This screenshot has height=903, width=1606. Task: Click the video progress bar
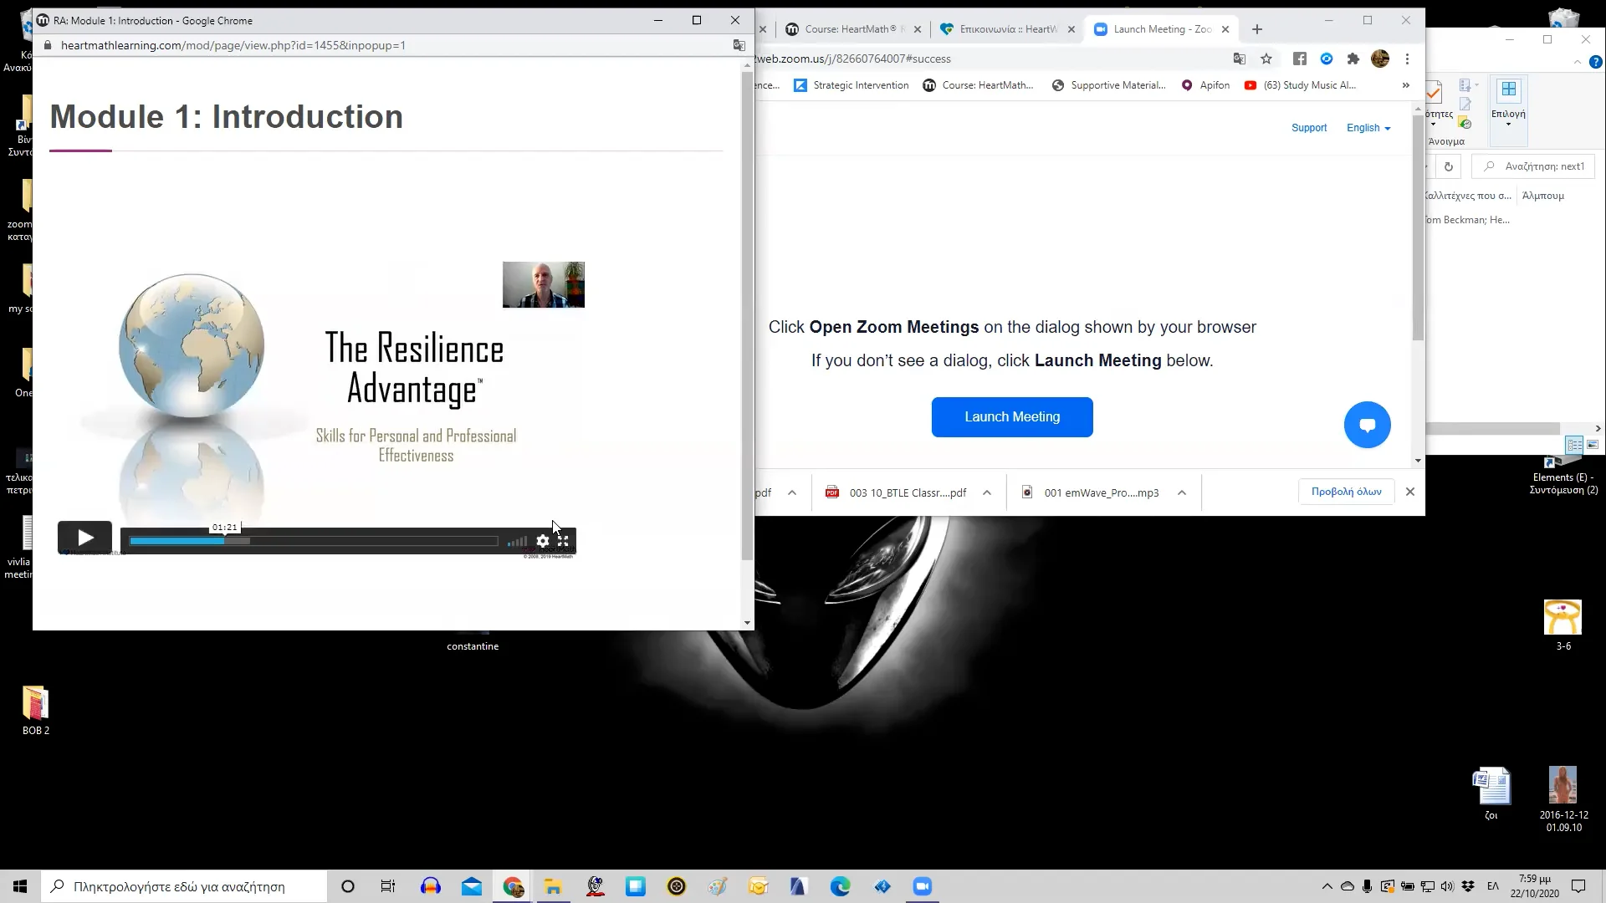[x=314, y=541]
